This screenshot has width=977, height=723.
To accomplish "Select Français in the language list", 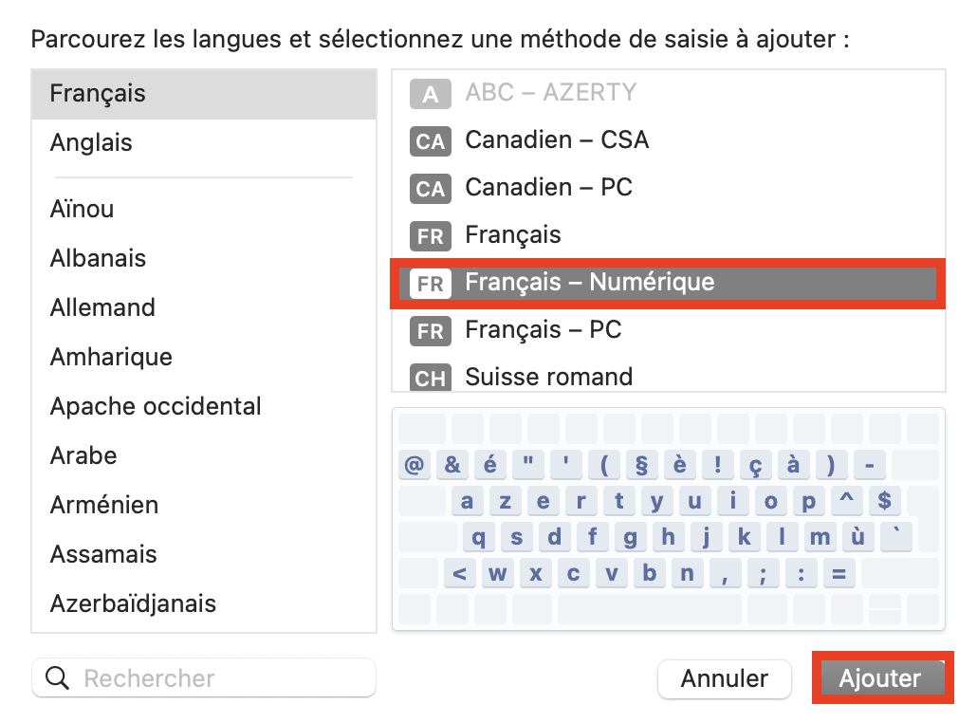I will [98, 94].
